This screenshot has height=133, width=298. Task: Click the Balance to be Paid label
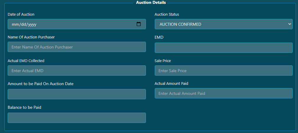25,107
